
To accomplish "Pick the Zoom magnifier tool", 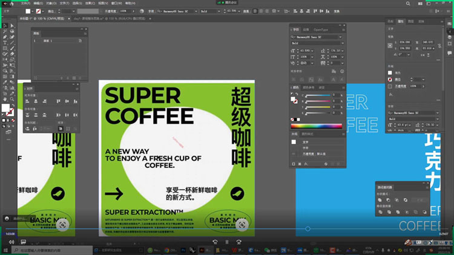I will pyautogui.click(x=13, y=100).
